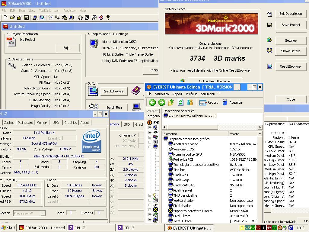Click the Save Project button
309x232 pixels.
coord(291,25)
